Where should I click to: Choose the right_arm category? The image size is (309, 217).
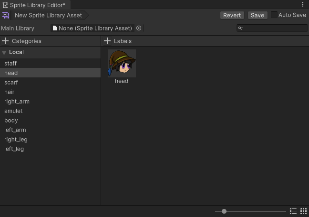pyautogui.click(x=17, y=102)
